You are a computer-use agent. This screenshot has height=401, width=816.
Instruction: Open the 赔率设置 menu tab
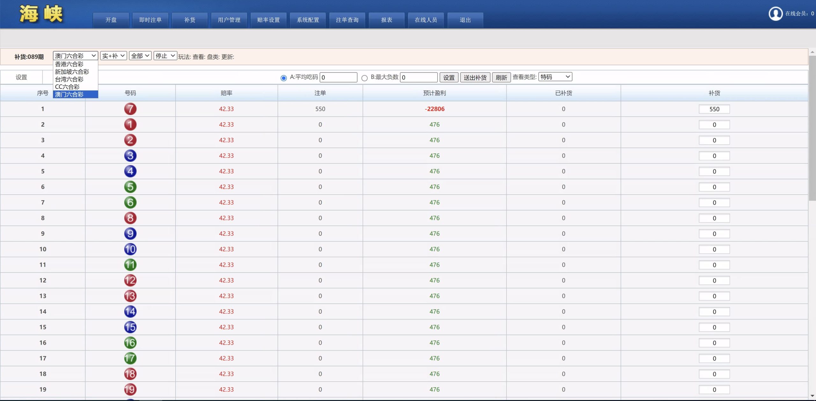pyautogui.click(x=268, y=20)
